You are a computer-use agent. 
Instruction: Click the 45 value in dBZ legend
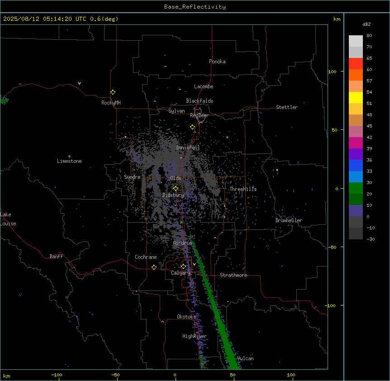(x=369, y=126)
